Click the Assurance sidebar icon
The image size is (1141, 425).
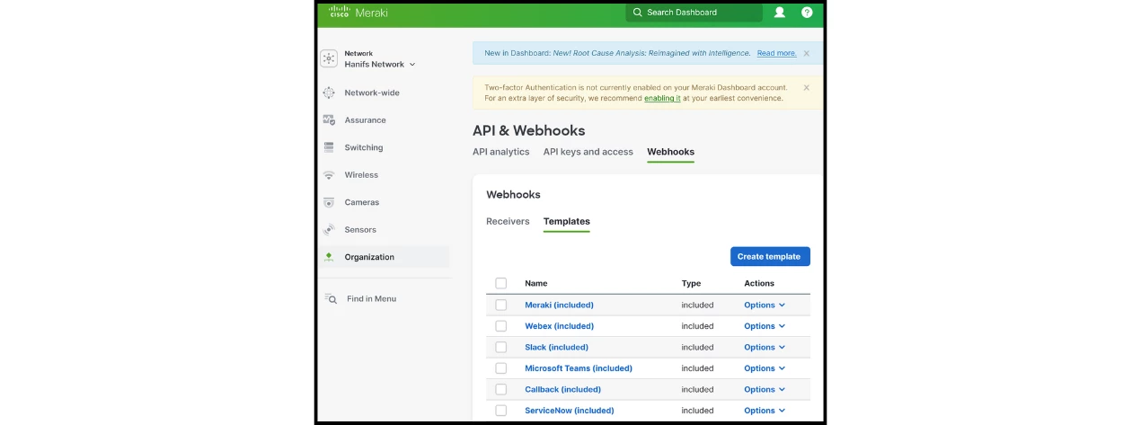point(329,120)
